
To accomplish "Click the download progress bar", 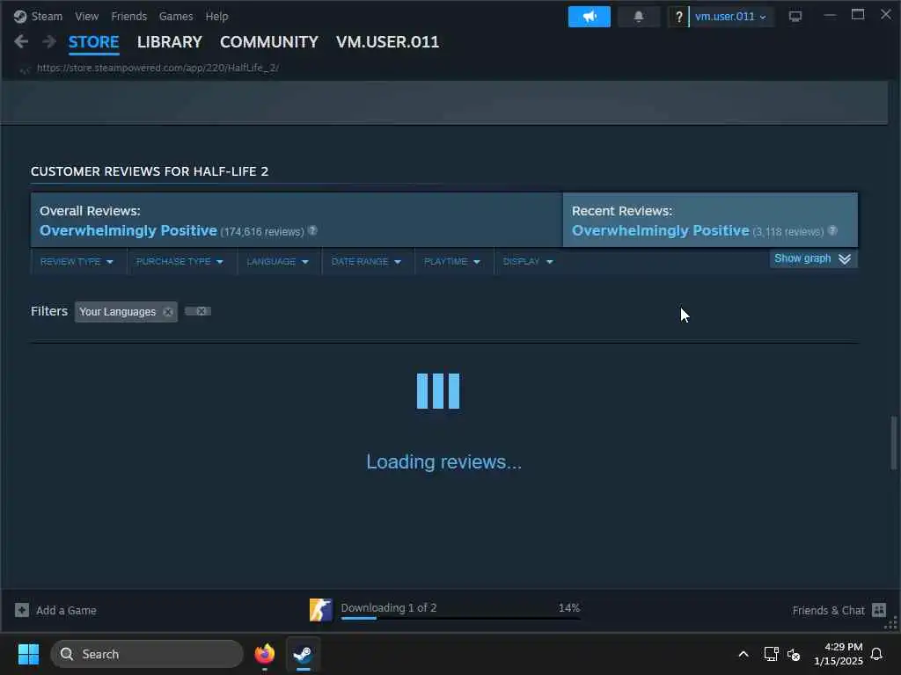I will pyautogui.click(x=460, y=618).
